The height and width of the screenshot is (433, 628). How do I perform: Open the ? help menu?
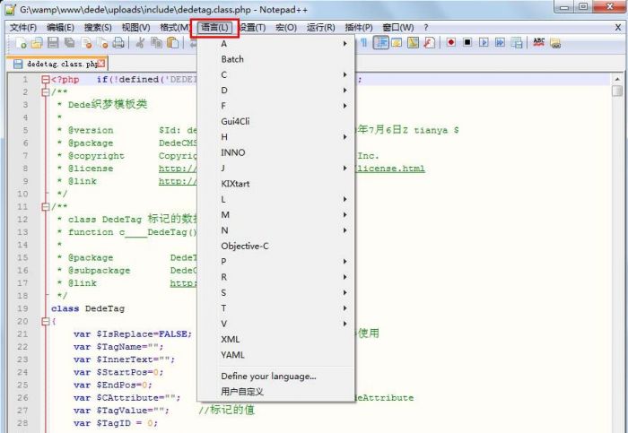click(426, 28)
